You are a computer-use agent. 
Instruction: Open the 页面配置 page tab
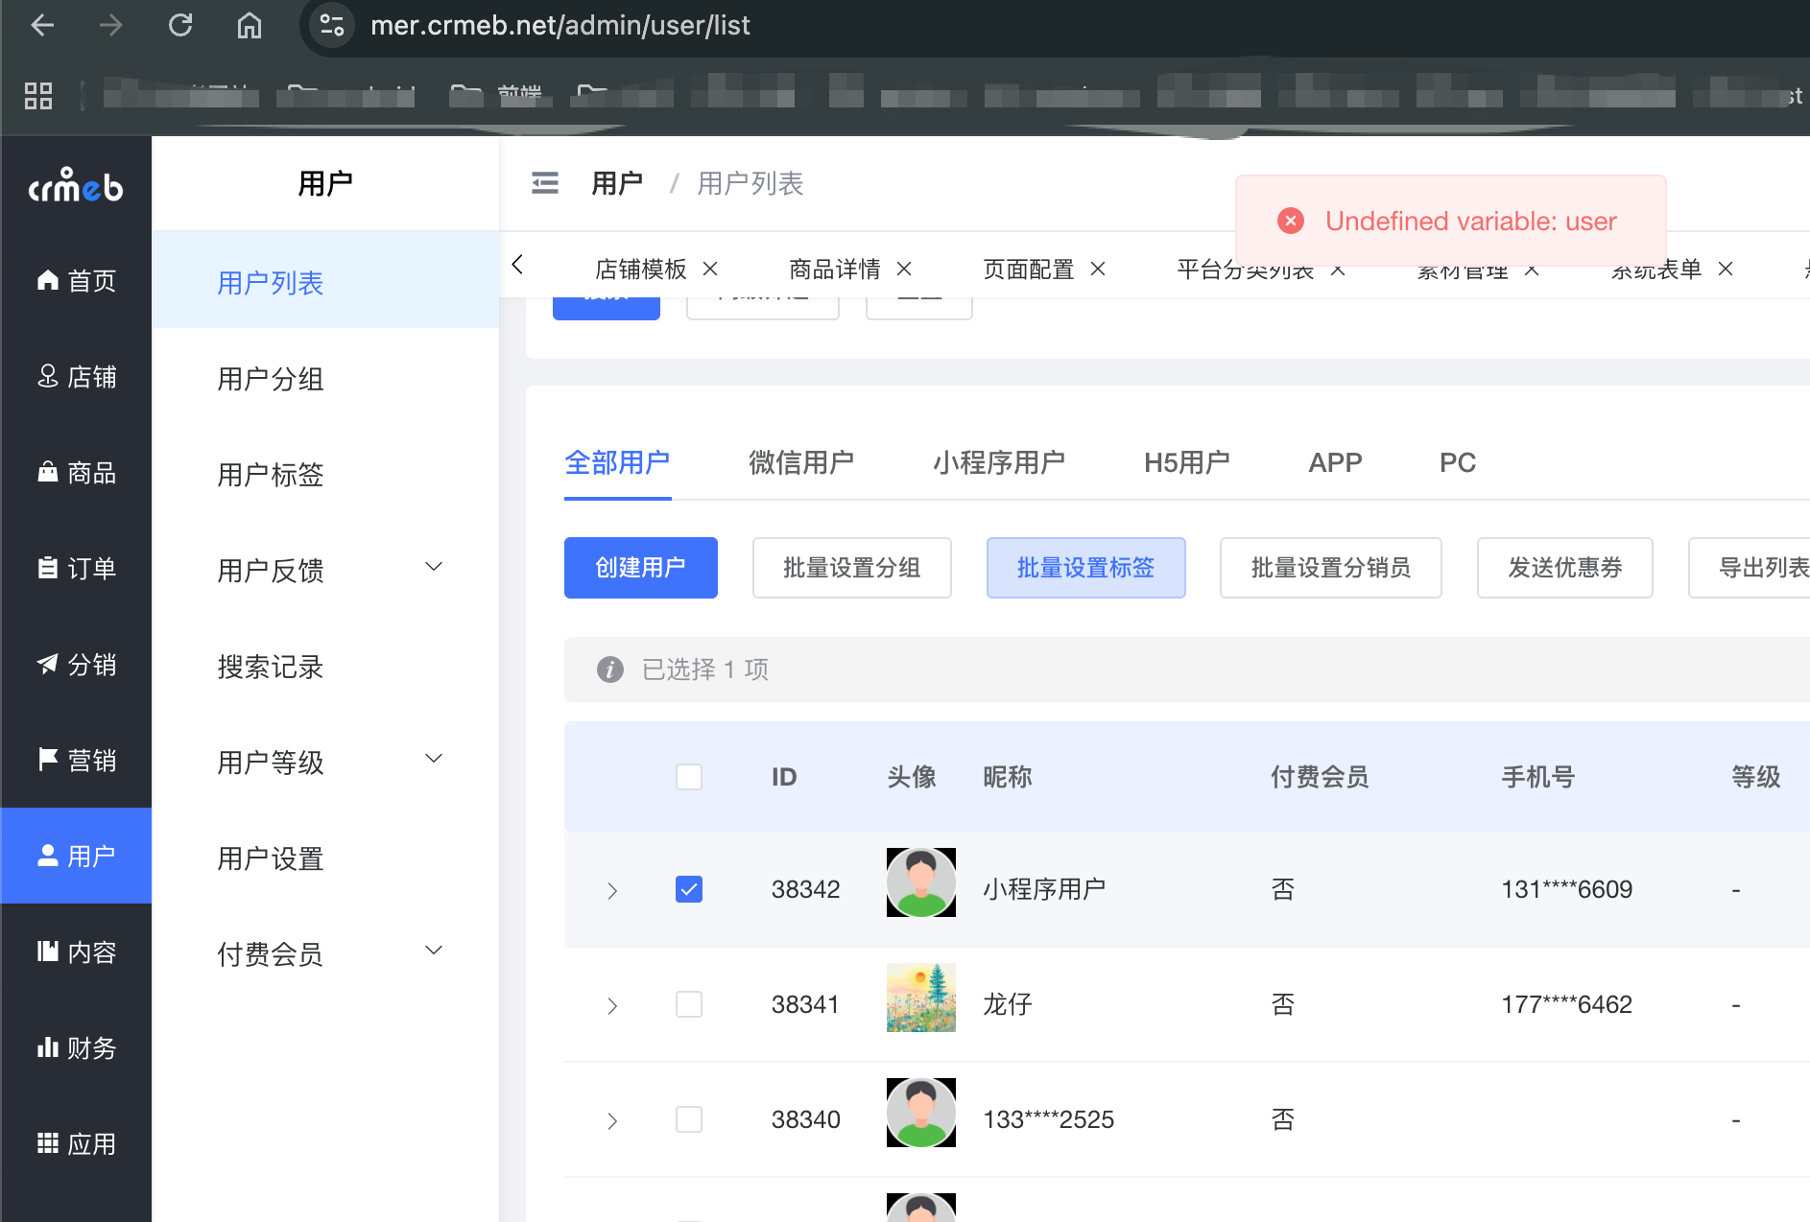[1029, 269]
